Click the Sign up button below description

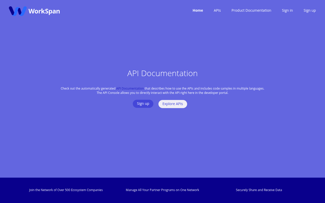point(143,104)
